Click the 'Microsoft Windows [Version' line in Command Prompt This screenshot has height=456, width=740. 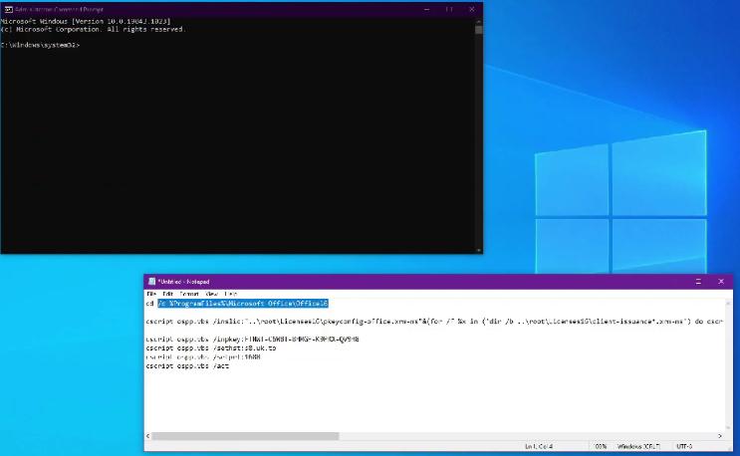(x=86, y=21)
